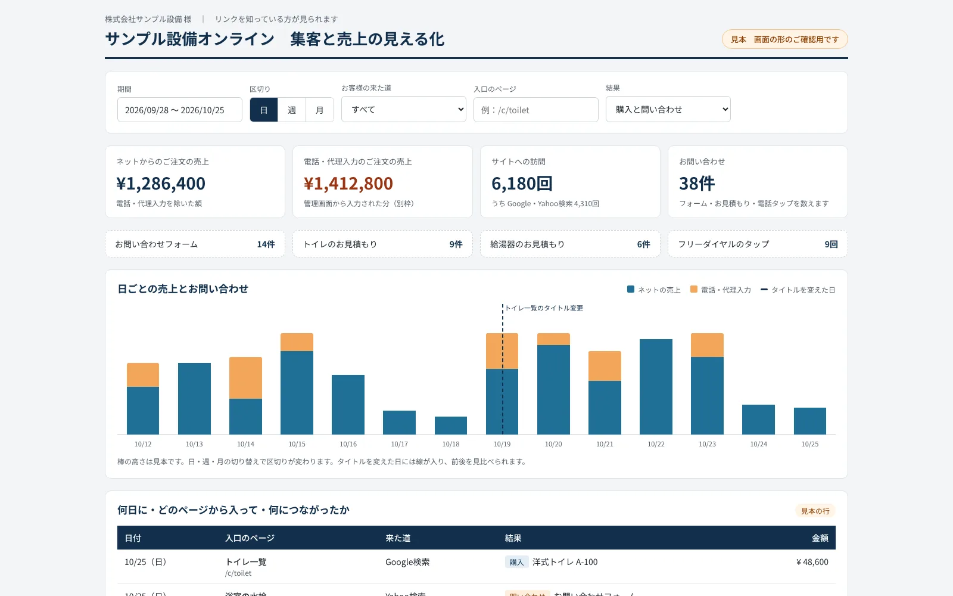Click the 10/15 stacked bar
This screenshot has width=953, height=596.
click(297, 384)
